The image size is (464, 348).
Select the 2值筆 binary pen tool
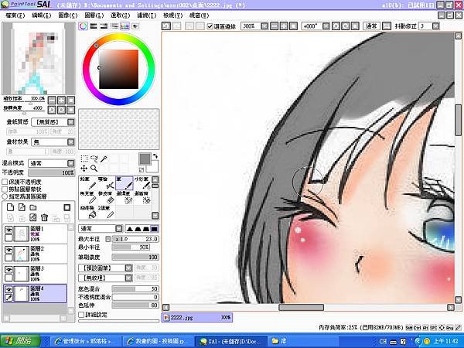coord(106,212)
